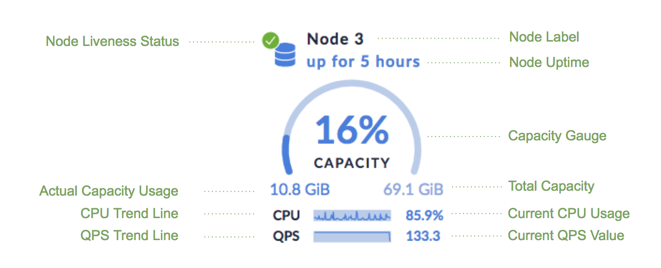The height and width of the screenshot is (268, 661).
Task: Click the 85.9% CPU usage value
Action: point(424,215)
